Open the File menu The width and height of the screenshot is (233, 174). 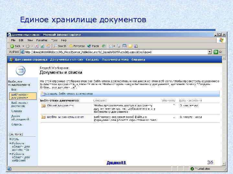[13, 40]
